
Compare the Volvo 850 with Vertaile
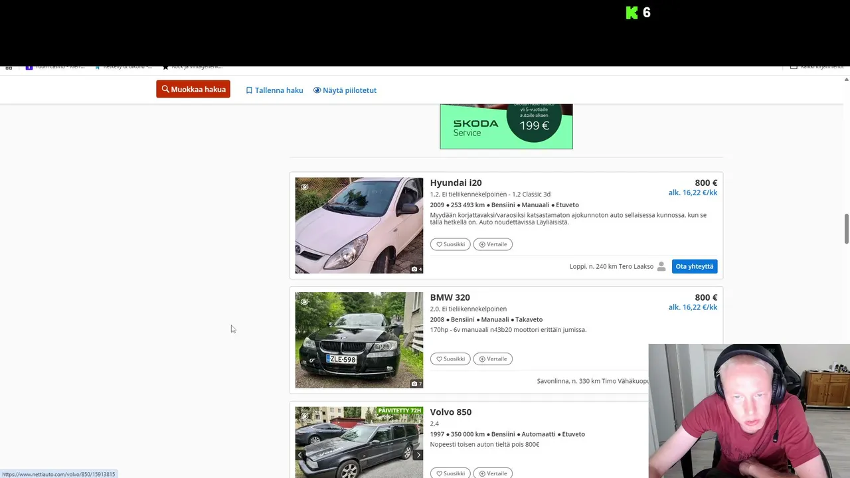493,473
